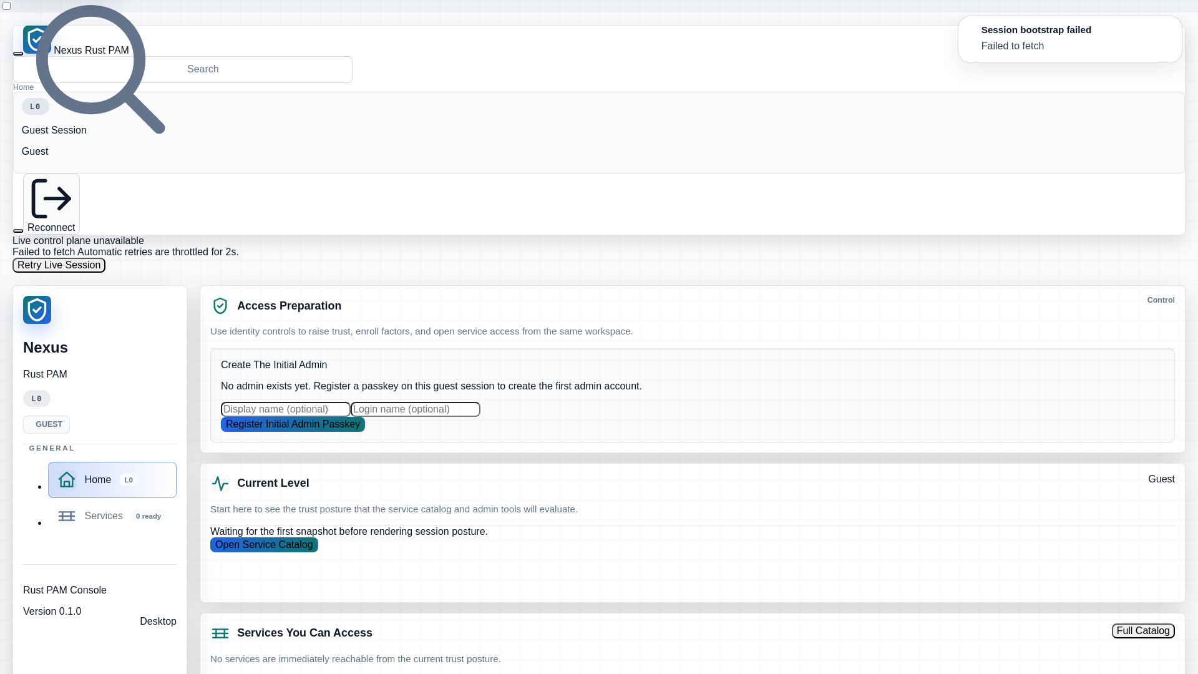Click the Failed to fetch notification text
1198x674 pixels.
click(x=1012, y=46)
